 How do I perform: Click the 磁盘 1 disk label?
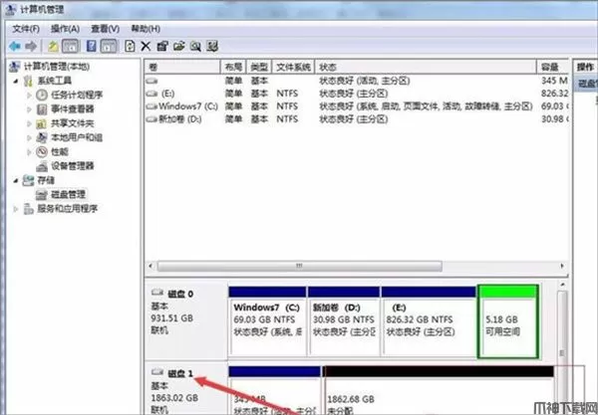180,373
